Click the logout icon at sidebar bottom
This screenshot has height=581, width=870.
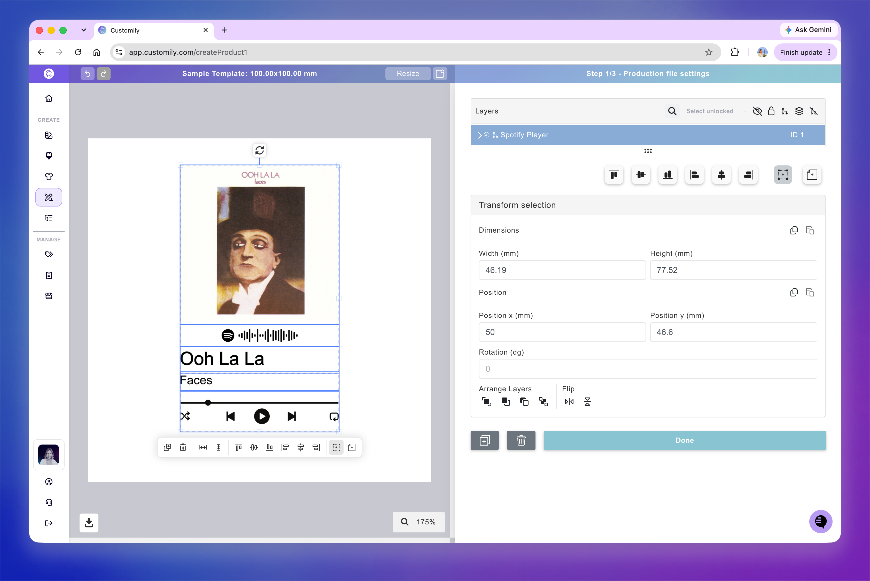point(49,523)
